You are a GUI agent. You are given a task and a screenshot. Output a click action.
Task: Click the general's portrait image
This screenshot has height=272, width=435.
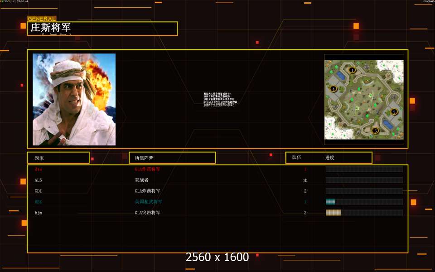[x=74, y=99]
